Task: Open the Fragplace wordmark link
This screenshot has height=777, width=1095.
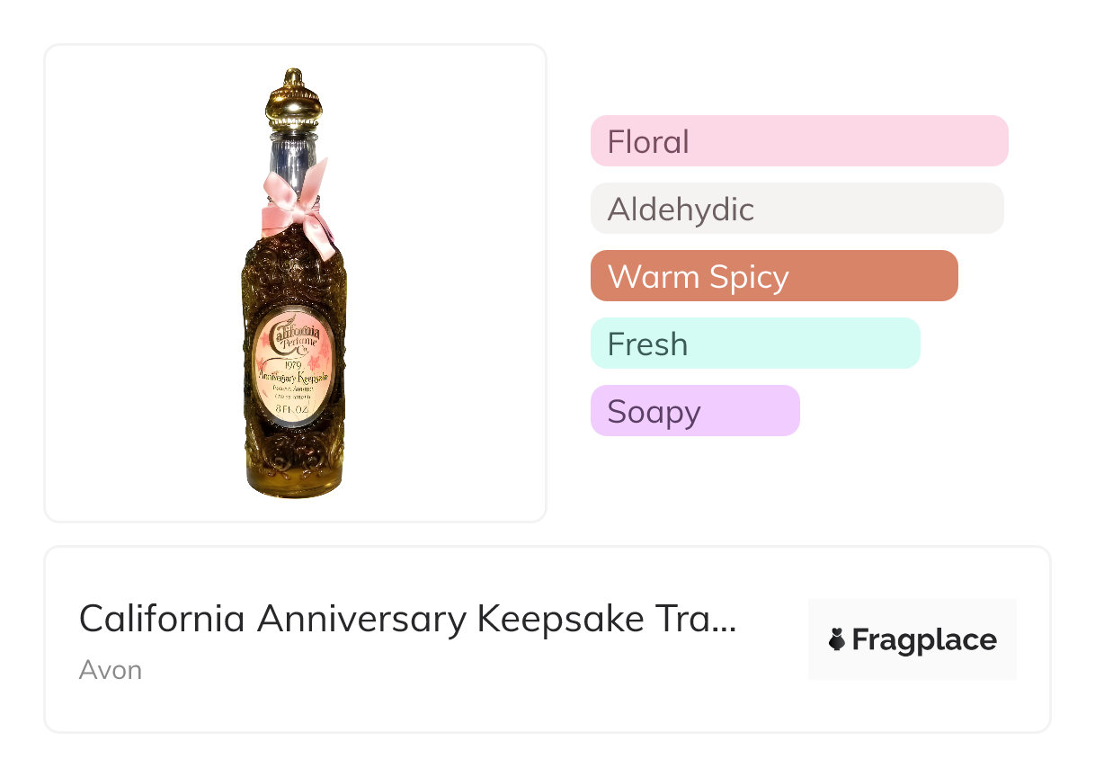Action: point(924,640)
